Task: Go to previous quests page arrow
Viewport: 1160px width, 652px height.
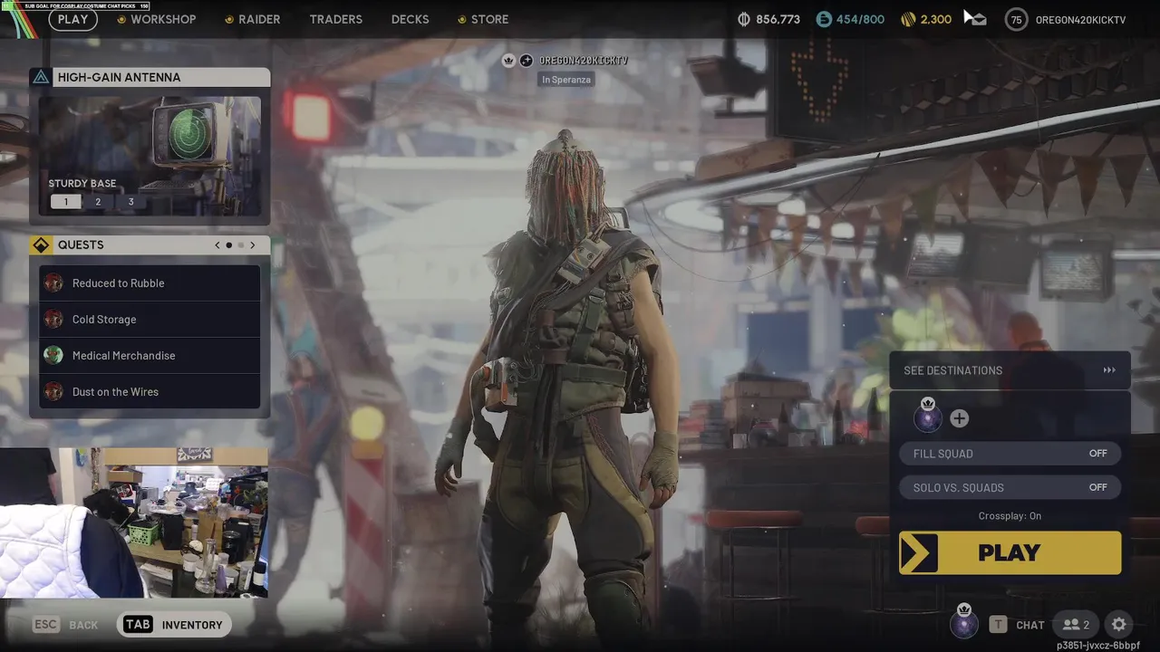Action: (217, 244)
